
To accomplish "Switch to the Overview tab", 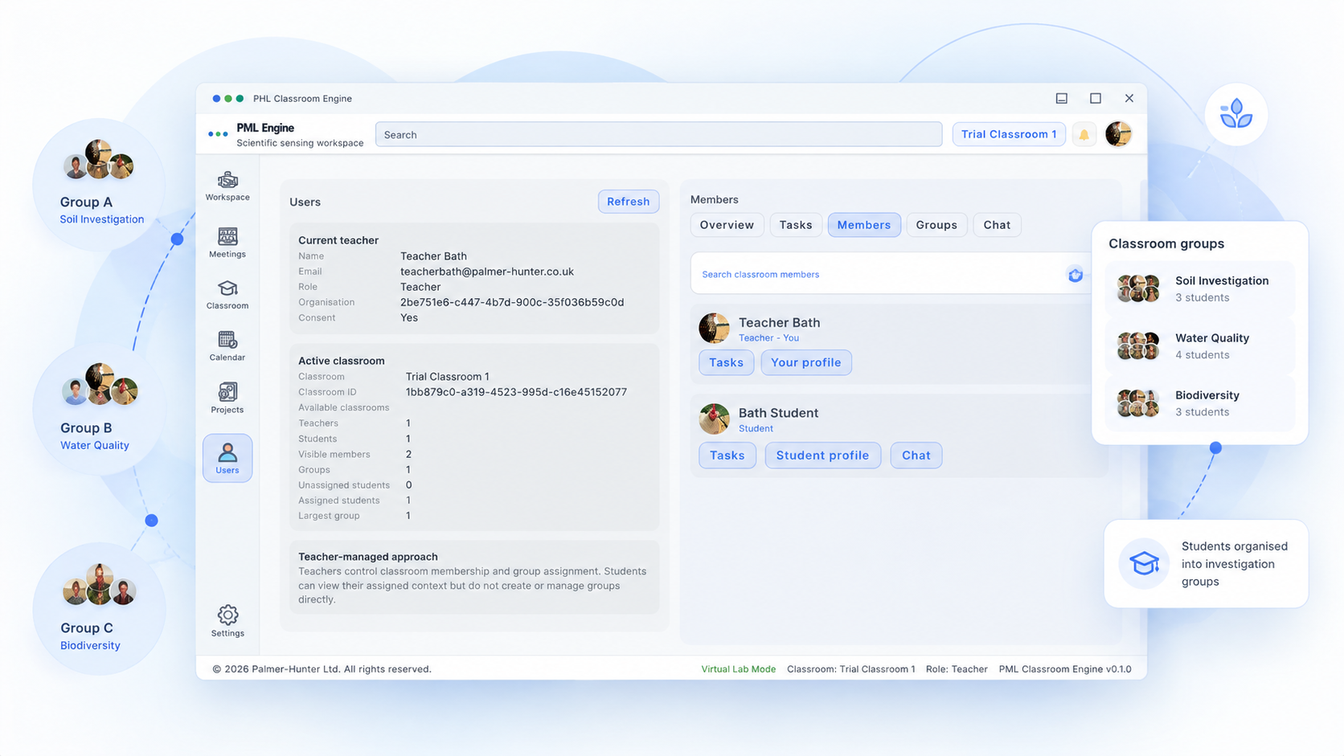I will tap(727, 225).
